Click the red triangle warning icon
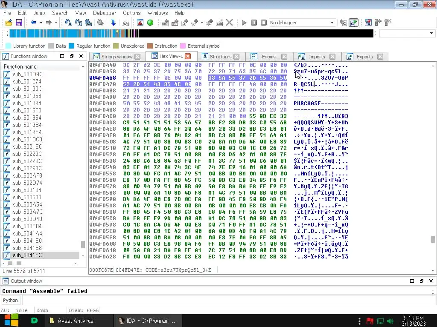 140,23
